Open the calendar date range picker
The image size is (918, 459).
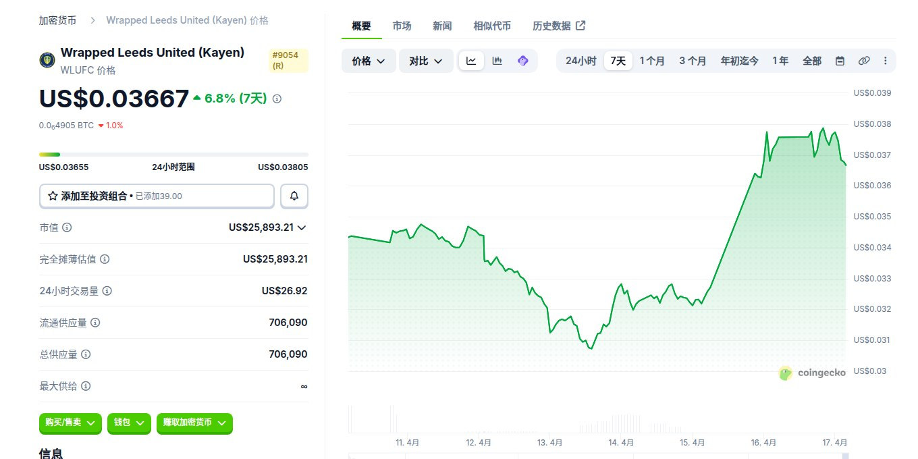click(x=840, y=61)
